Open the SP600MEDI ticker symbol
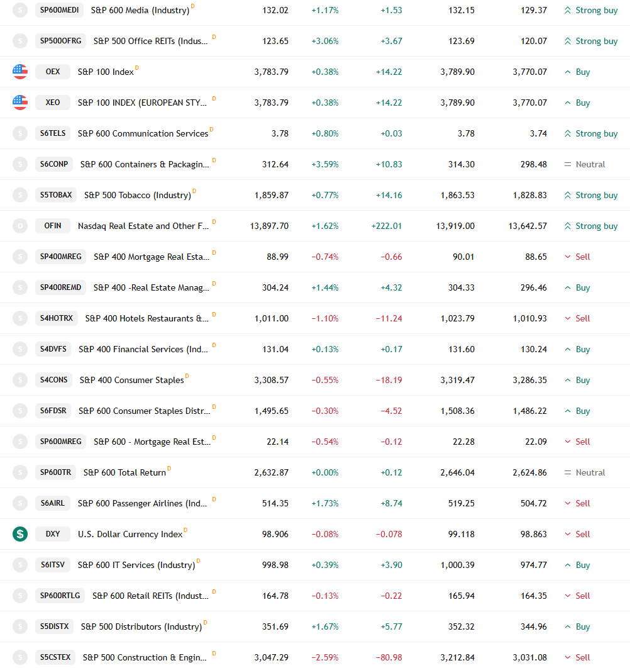 pyautogui.click(x=59, y=10)
